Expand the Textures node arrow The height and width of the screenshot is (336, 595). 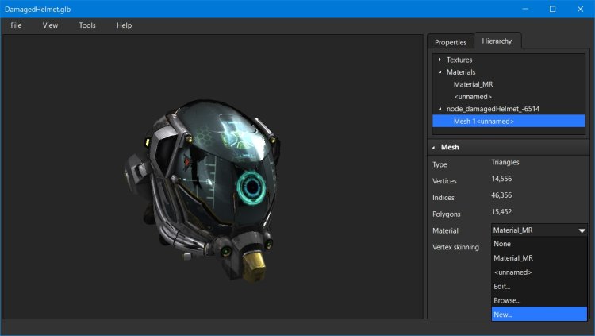point(440,60)
